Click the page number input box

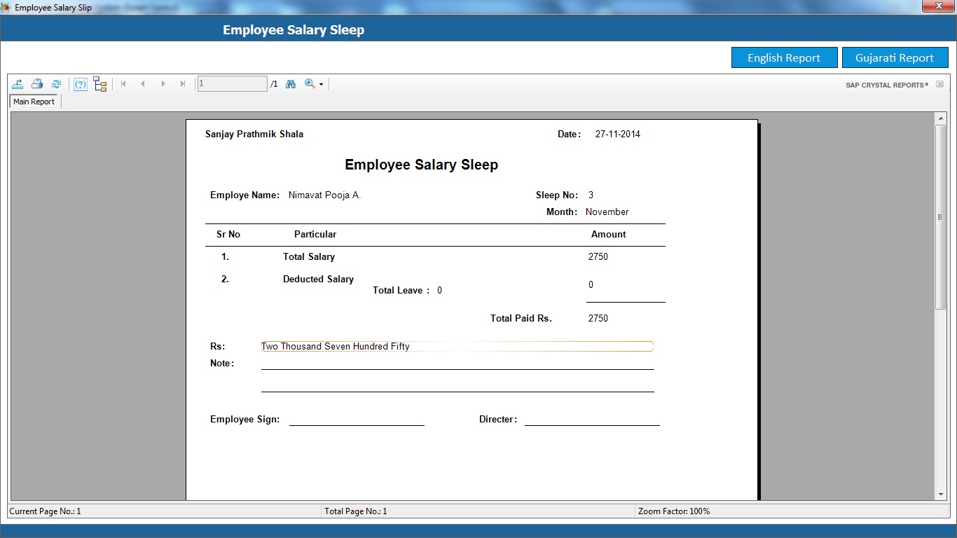coord(232,84)
